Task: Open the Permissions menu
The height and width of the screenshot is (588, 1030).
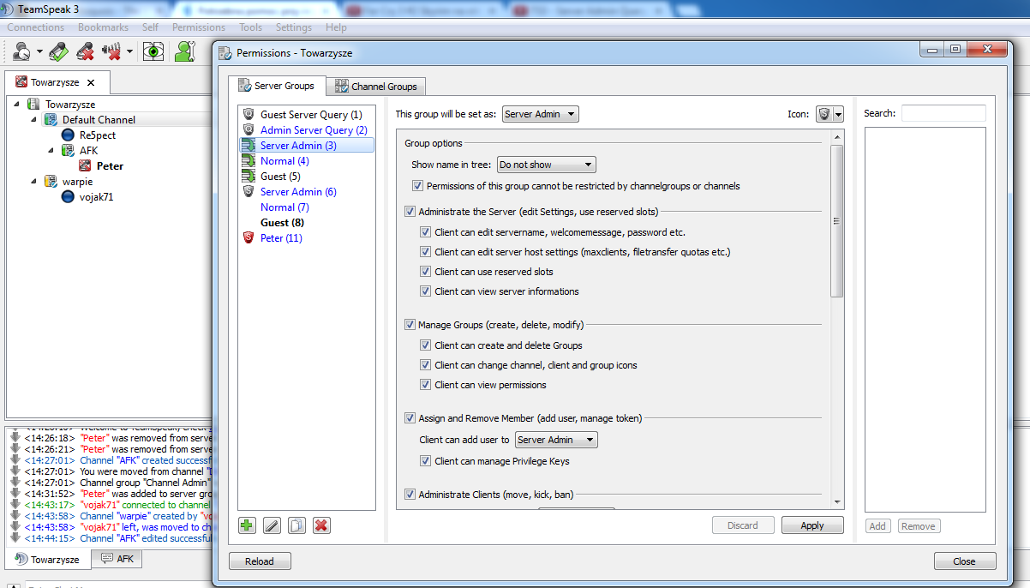Action: (x=199, y=27)
